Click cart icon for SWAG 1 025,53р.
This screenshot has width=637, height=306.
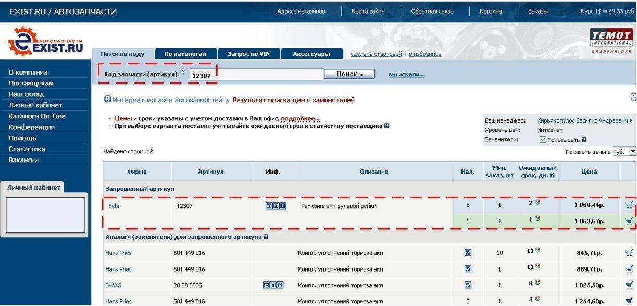coord(629,285)
